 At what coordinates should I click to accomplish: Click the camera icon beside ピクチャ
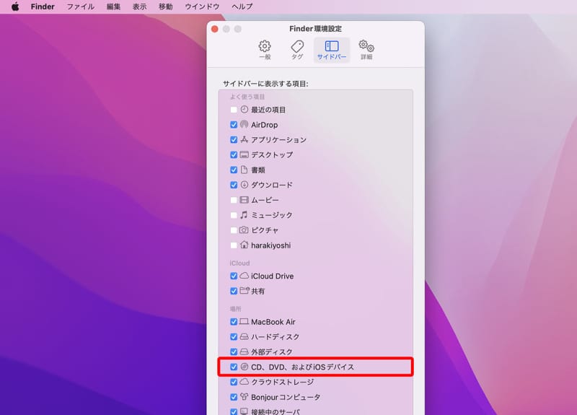pos(244,230)
